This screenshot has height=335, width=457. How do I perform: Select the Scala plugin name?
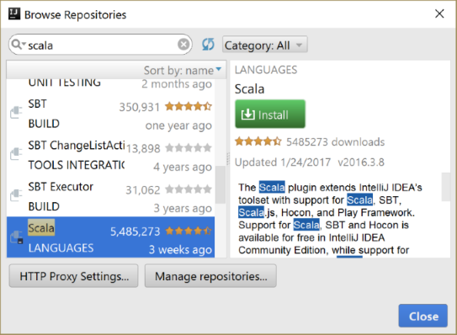(41, 228)
